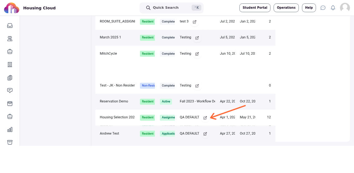This screenshot has width=354, height=173.
Task: Click Resident badge in Reservation Demo row
Action: (147, 101)
